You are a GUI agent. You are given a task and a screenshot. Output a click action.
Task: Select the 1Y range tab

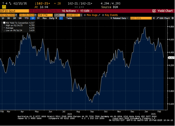pos(33,18)
